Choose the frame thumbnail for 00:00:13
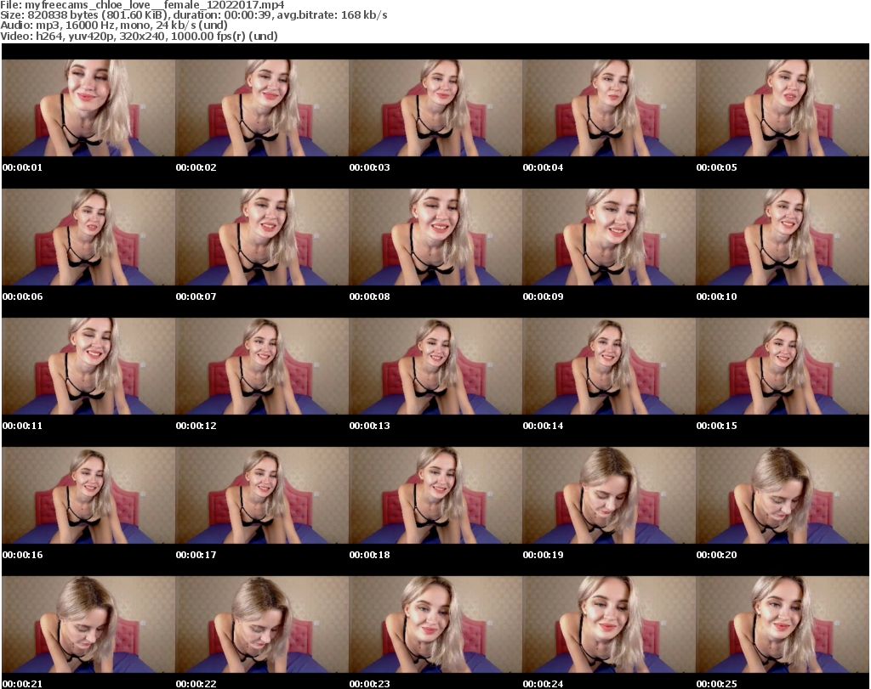The width and height of the screenshot is (871, 689). 435,366
